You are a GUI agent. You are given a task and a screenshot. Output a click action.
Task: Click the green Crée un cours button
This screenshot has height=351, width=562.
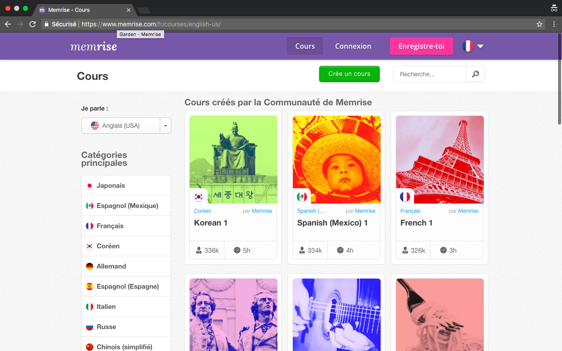[x=349, y=74]
